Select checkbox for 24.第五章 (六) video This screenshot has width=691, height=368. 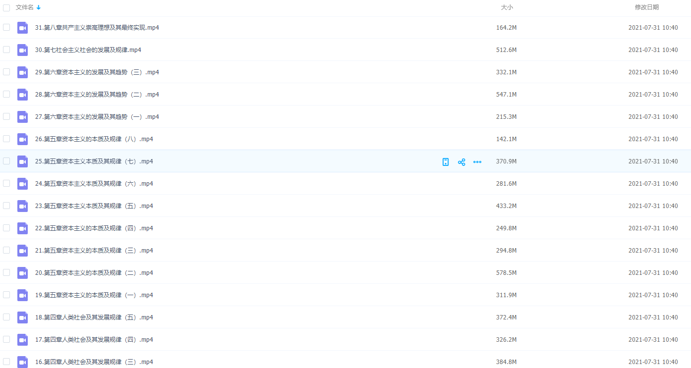pos(6,183)
